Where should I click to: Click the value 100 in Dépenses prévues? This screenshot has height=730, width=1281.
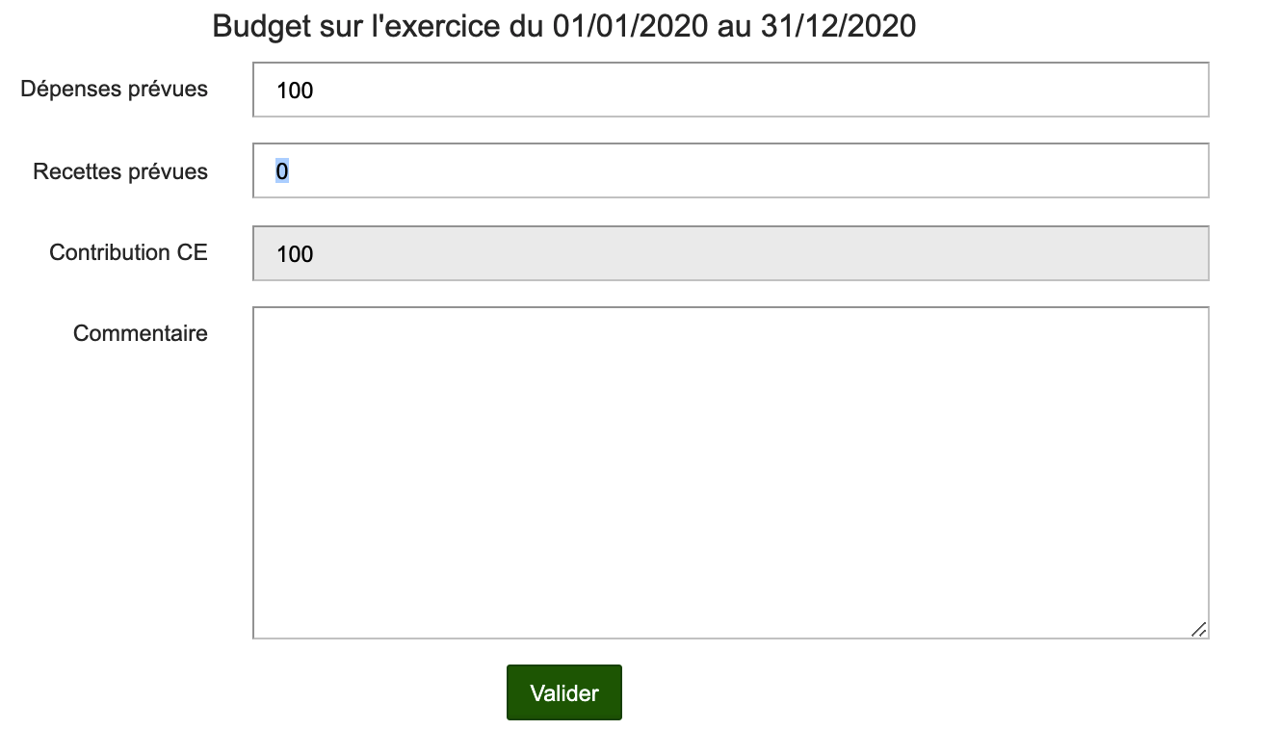295,91
